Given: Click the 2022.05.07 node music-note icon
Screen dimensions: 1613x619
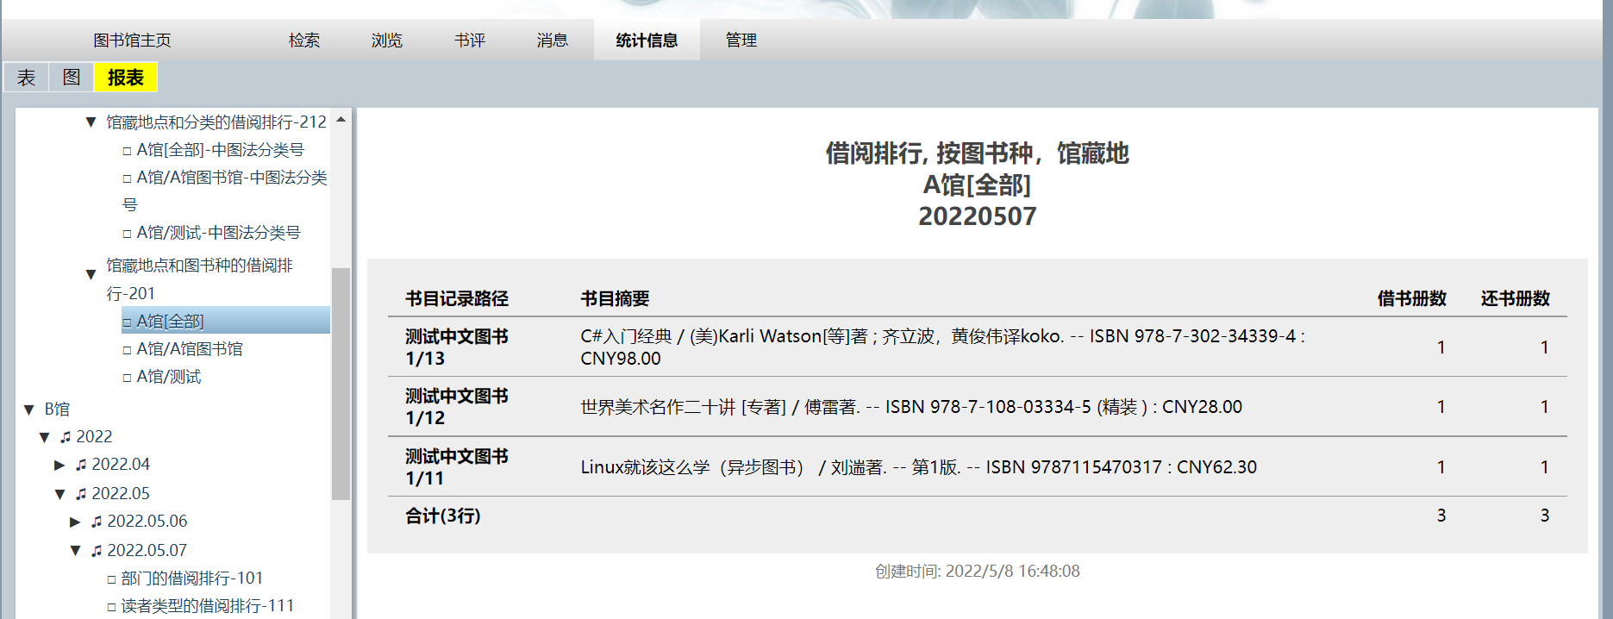Looking at the screenshot, I should pos(97,551).
